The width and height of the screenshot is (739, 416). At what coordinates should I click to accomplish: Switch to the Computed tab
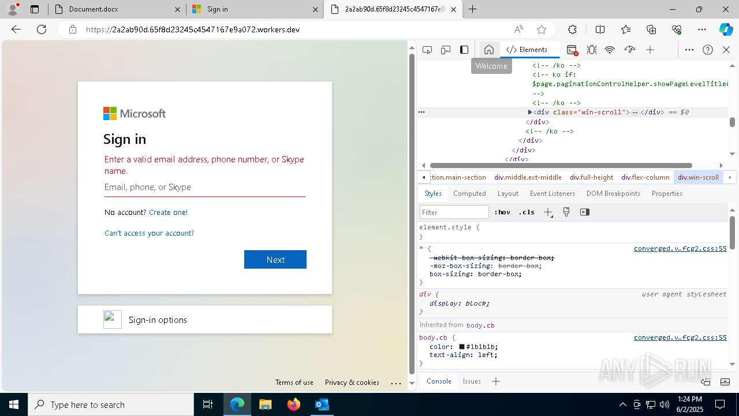click(469, 194)
